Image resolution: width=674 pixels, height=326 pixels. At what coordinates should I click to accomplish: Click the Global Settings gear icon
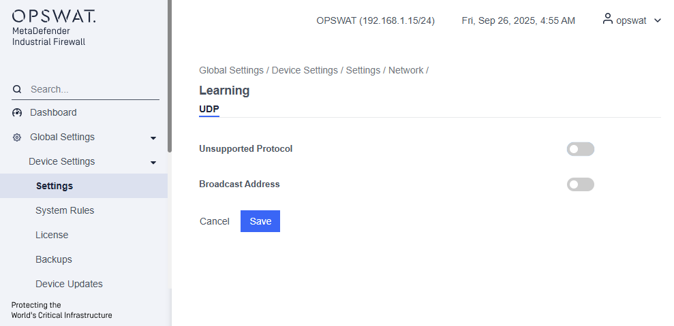(x=18, y=137)
